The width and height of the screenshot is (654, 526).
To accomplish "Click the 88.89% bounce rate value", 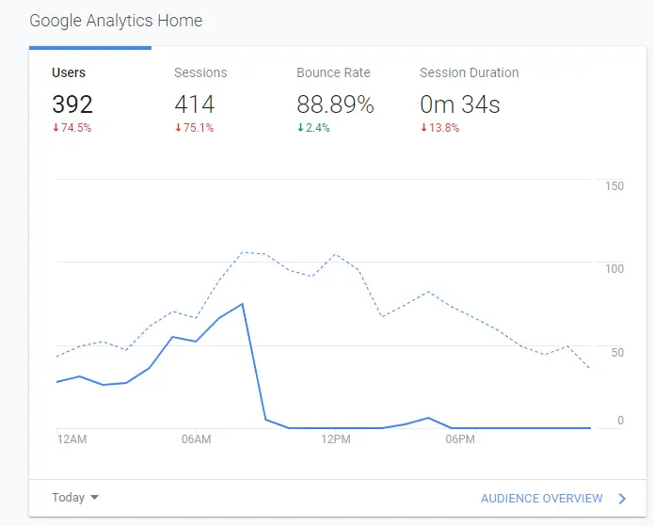I will [335, 104].
